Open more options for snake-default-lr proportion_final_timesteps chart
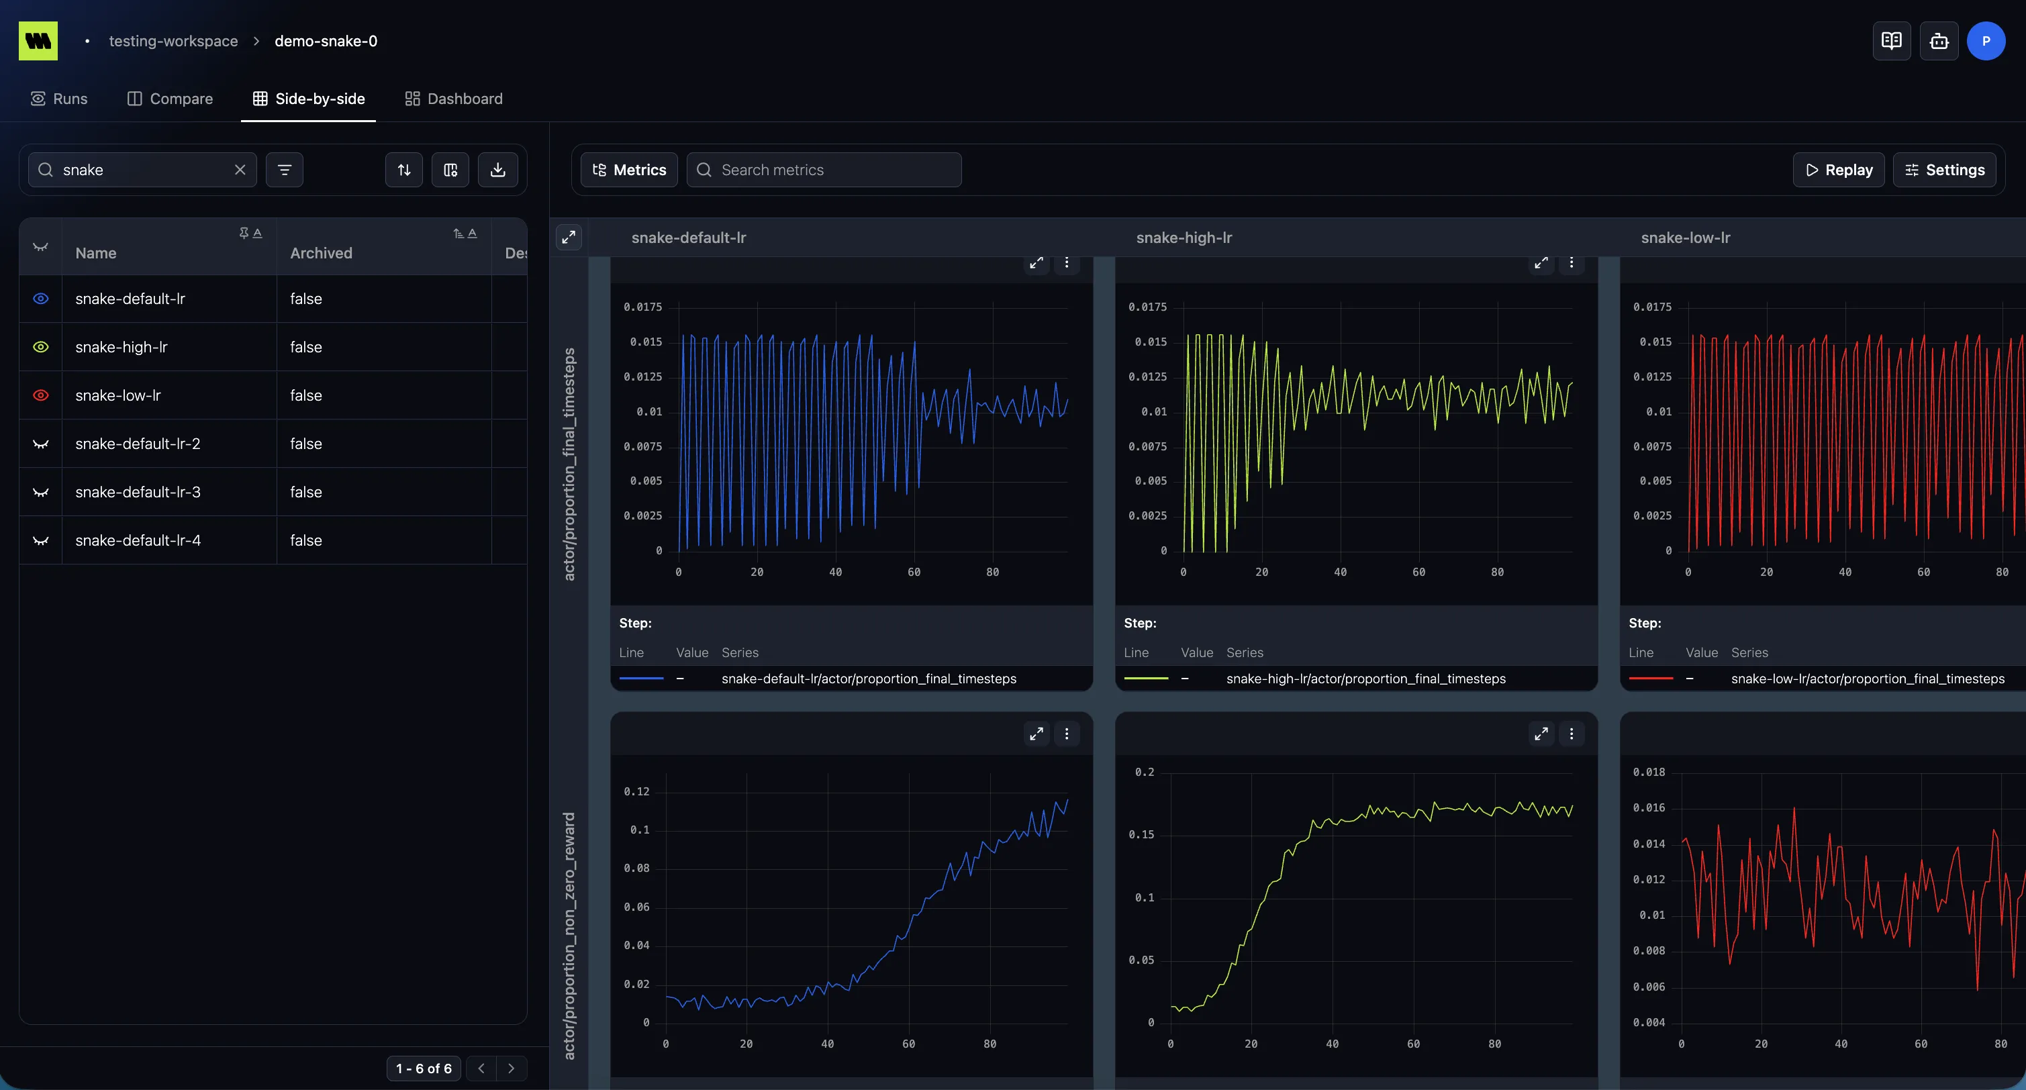2026x1090 pixels. point(1067,262)
